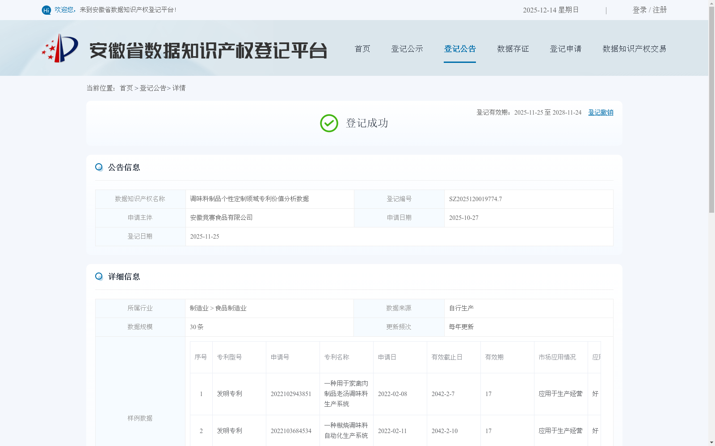Click the 申请日 column header
Image resolution: width=715 pixels, height=446 pixels.
tap(387, 357)
